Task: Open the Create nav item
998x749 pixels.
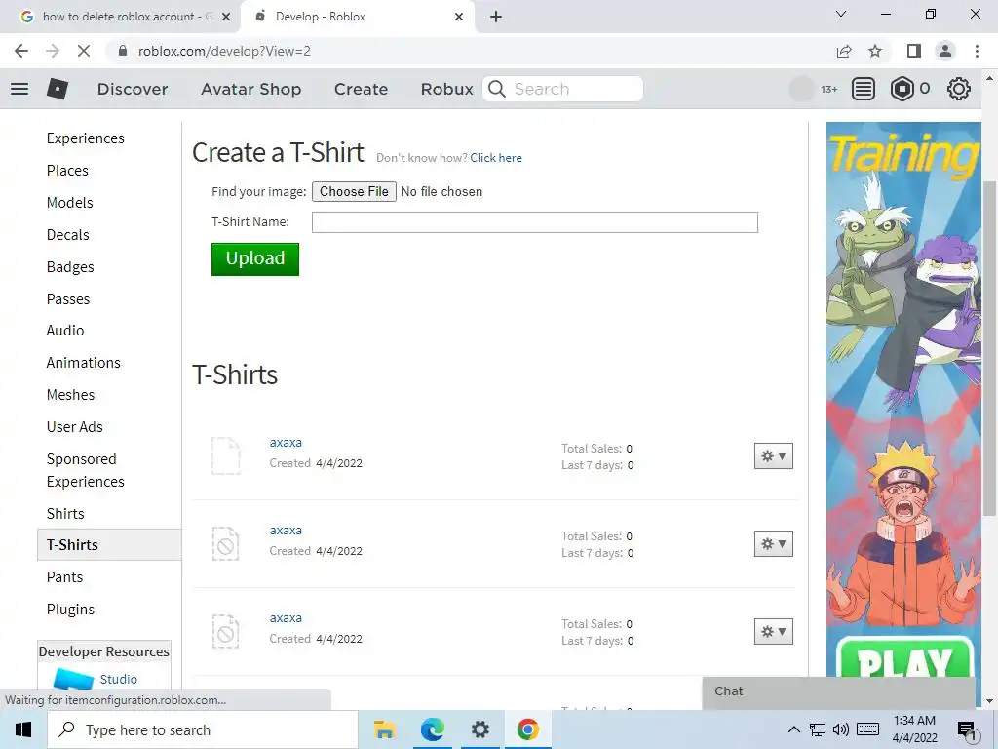Action: [361, 89]
